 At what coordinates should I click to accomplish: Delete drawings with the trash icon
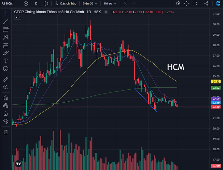pyautogui.click(x=6, y=132)
